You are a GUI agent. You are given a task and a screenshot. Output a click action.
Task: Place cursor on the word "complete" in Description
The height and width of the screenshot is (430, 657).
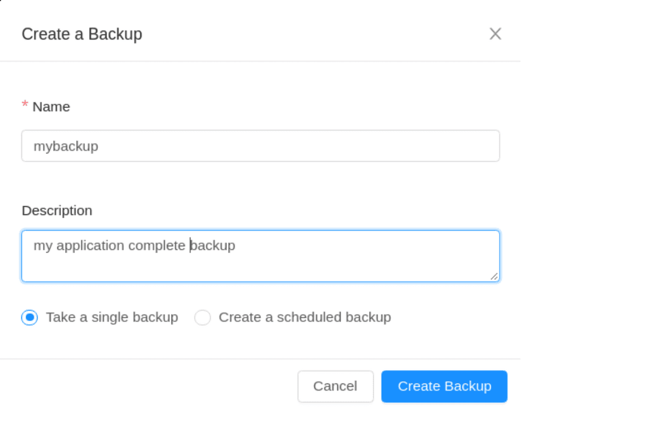point(157,245)
